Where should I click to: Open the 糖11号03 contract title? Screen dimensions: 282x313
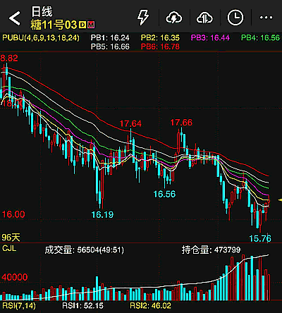coord(54,25)
